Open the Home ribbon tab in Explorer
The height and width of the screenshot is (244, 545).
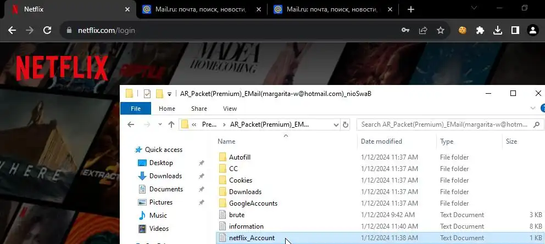pos(167,109)
